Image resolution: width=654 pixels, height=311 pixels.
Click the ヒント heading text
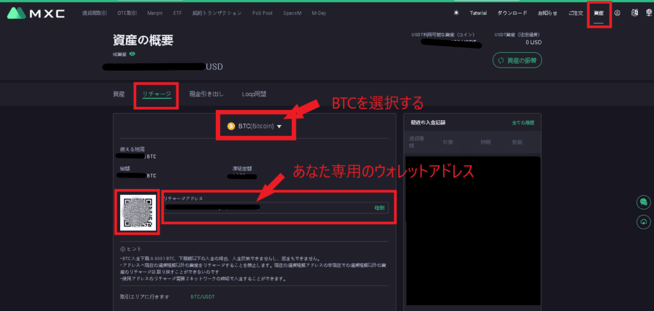(134, 249)
